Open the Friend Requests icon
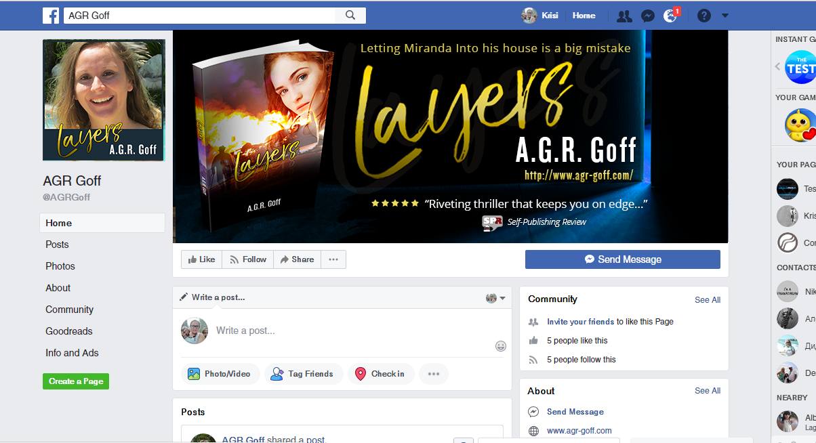This screenshot has height=443, width=816. coord(624,16)
